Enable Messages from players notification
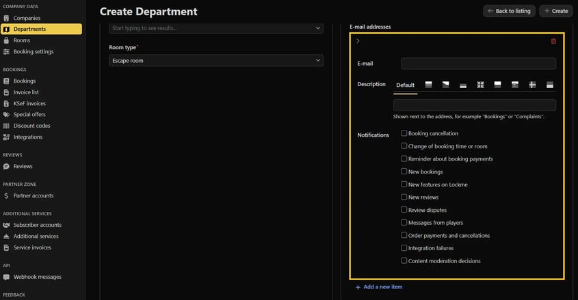Image resolution: width=578 pixels, height=300 pixels. [x=404, y=222]
